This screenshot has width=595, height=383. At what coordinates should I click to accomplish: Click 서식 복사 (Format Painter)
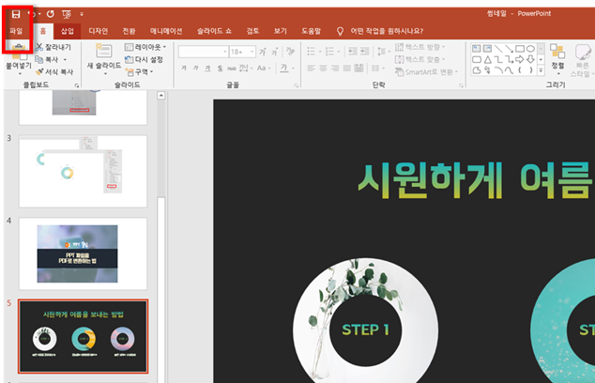tap(53, 71)
